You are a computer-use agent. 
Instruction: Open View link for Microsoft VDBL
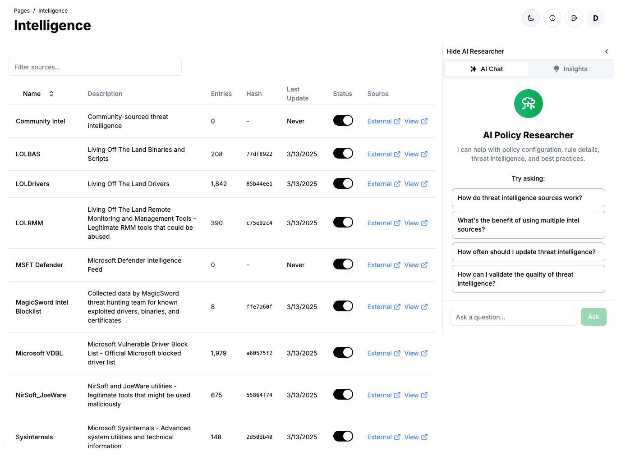pos(416,353)
